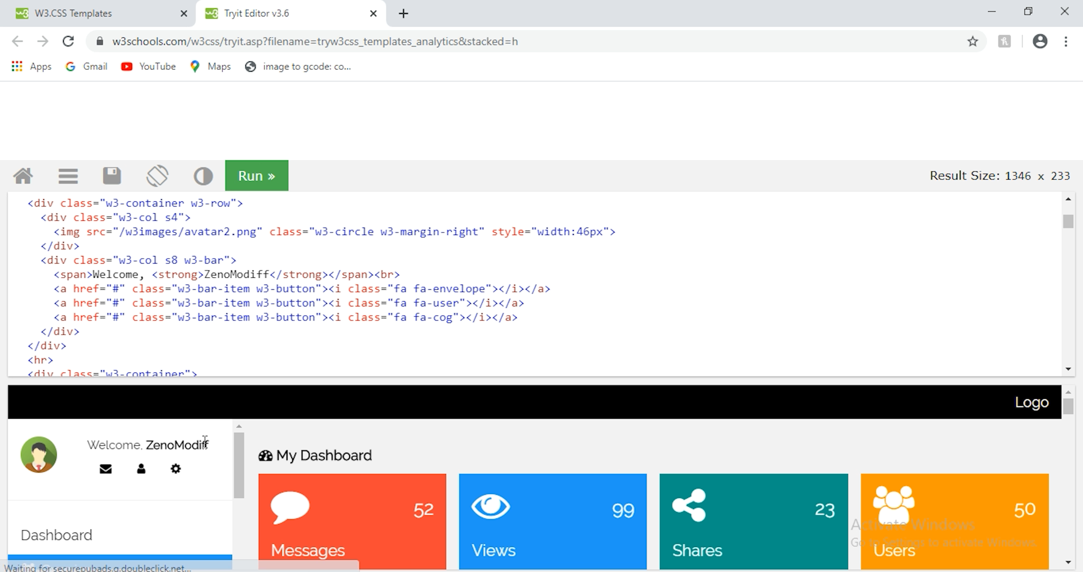Click the speech bubble icon on Messages tile

[x=290, y=506]
